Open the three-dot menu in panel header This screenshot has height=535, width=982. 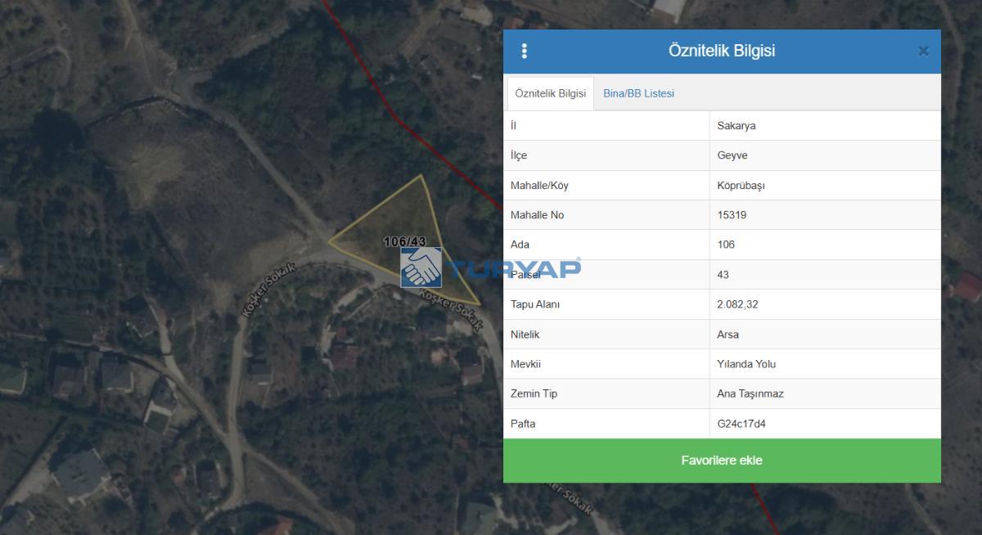click(x=524, y=51)
